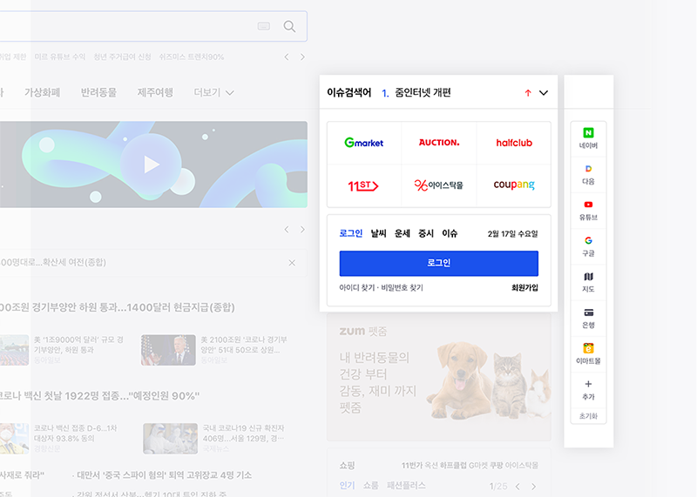Open article 국내 코로나19 신규 확진자 406명
This screenshot has width=697, height=497.
click(x=244, y=433)
